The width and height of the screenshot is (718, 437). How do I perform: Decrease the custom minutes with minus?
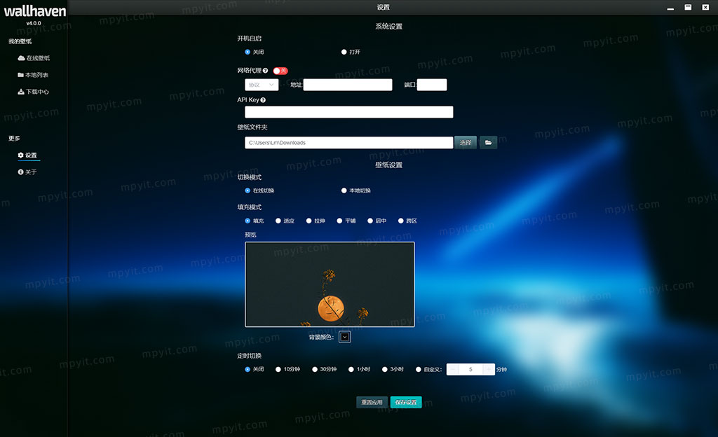(x=452, y=369)
